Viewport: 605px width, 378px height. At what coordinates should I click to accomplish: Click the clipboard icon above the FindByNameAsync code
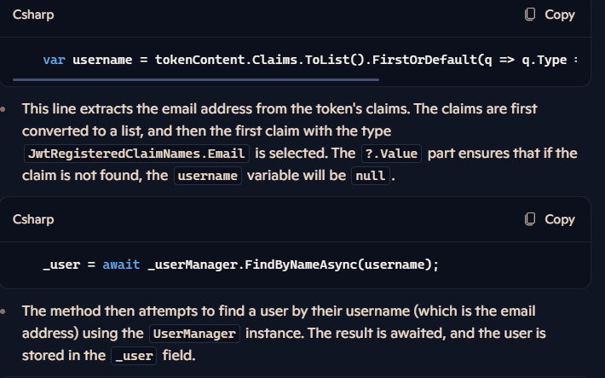click(x=530, y=219)
